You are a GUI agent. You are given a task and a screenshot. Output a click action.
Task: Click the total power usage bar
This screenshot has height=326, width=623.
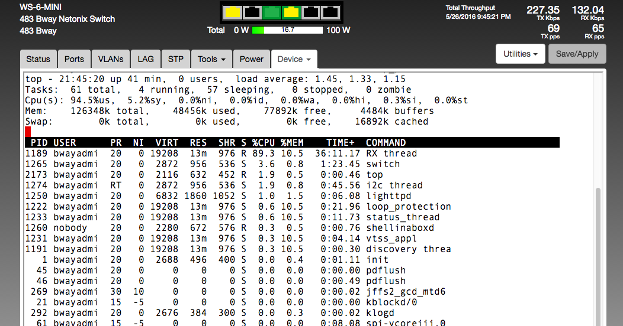pyautogui.click(x=288, y=30)
